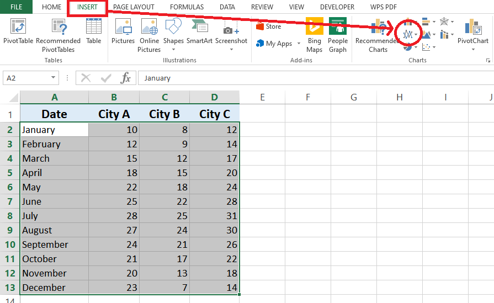Click the City C header cell
The width and height of the screenshot is (494, 303).
pos(215,114)
